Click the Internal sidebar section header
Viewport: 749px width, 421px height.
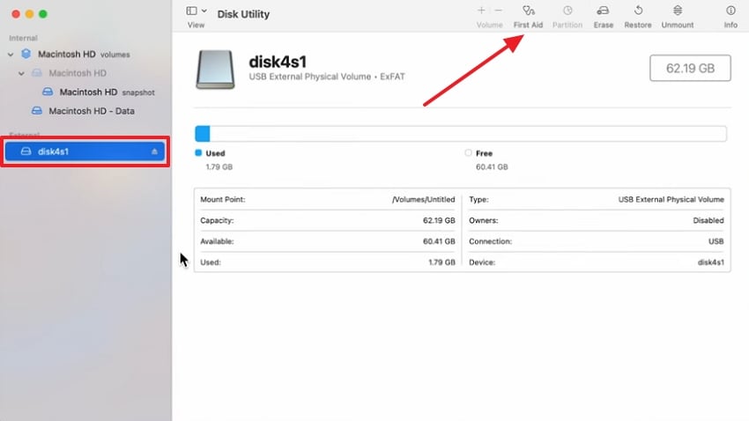[x=23, y=38]
